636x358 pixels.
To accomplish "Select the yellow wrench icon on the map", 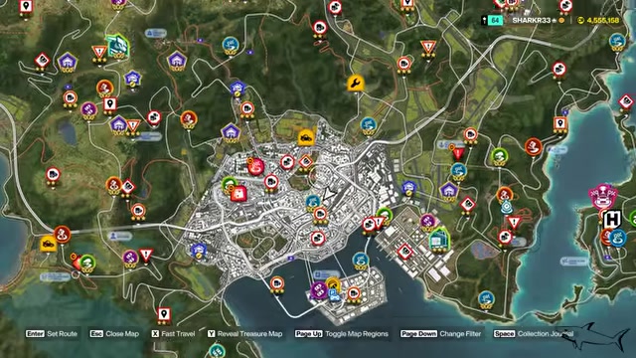I will point(356,84).
